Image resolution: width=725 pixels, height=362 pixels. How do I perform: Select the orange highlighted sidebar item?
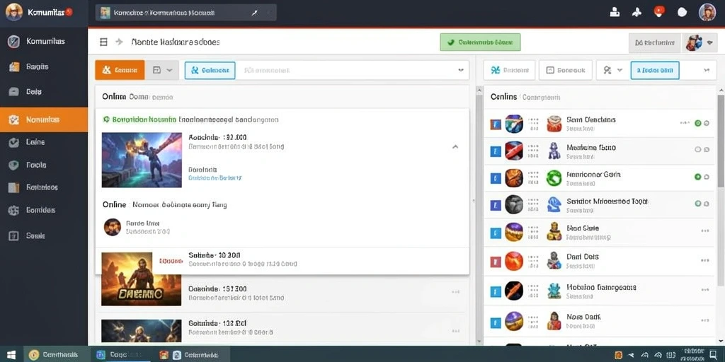44,119
